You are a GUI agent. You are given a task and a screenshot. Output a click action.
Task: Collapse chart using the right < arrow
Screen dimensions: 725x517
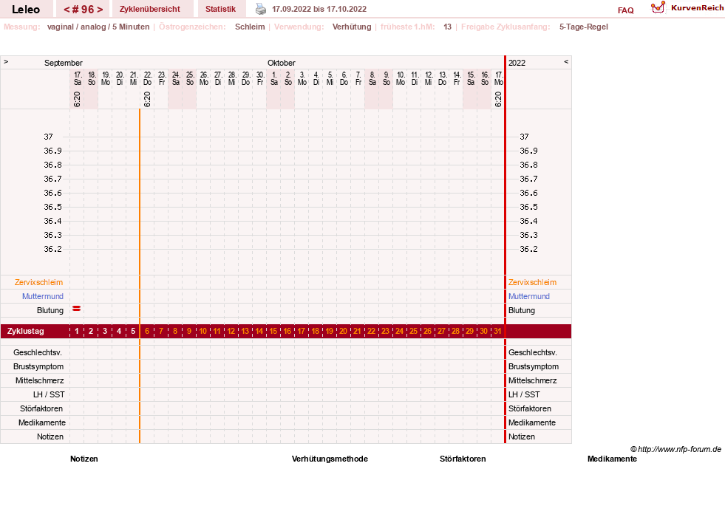coord(566,62)
